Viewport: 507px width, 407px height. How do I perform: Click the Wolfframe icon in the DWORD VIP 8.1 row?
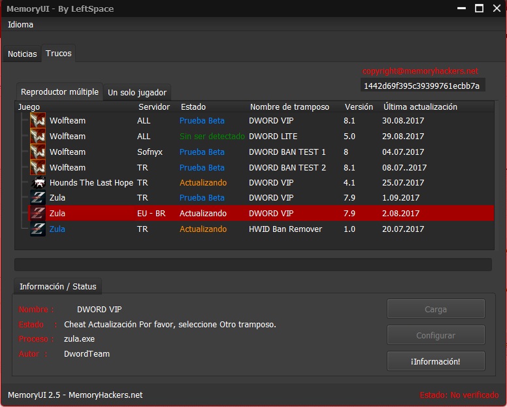coord(38,120)
